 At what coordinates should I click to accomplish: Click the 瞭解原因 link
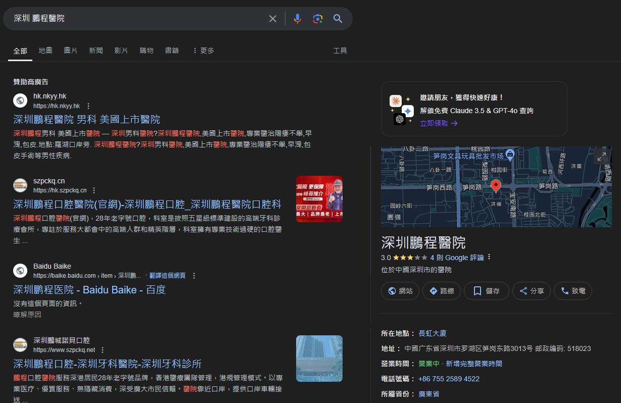27,315
